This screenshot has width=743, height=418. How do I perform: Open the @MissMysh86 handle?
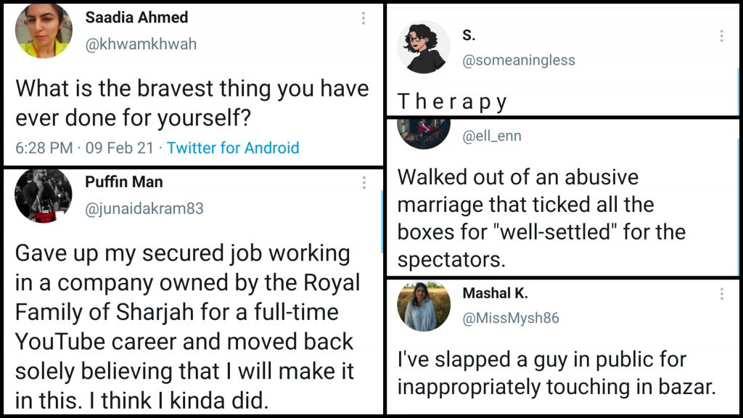(x=511, y=318)
